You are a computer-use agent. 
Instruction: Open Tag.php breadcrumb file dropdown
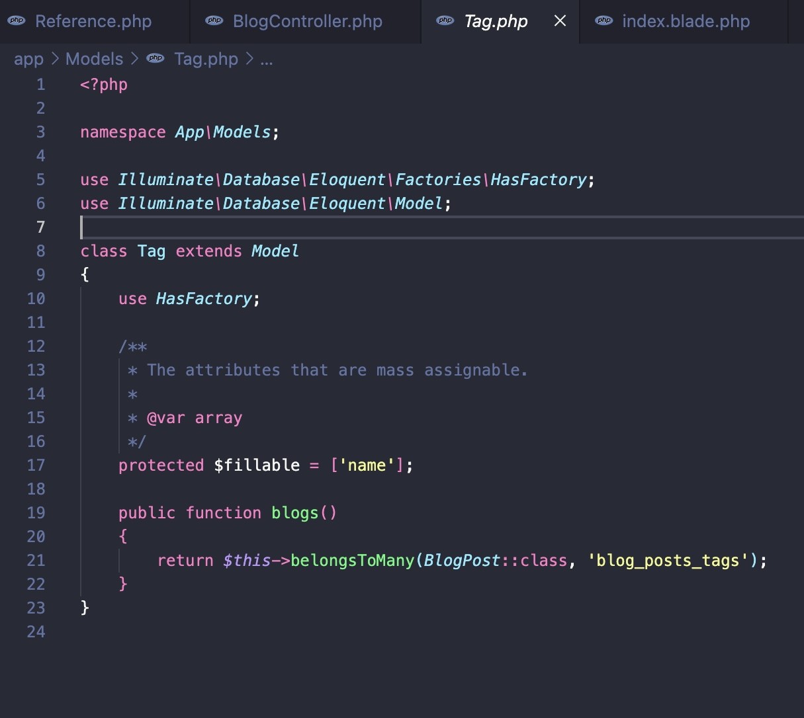[206, 59]
